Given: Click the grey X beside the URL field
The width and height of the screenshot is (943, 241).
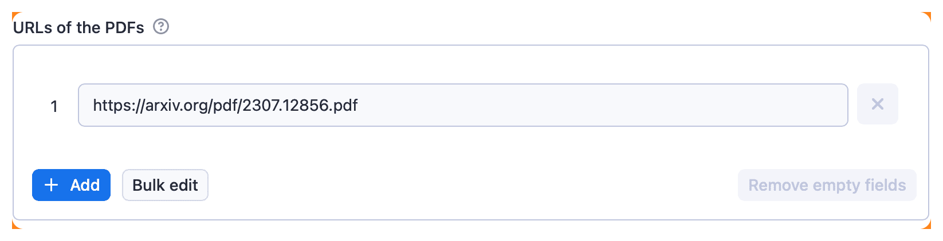Looking at the screenshot, I should pyautogui.click(x=877, y=105).
